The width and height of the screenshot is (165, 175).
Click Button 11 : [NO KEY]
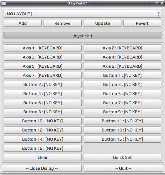point(122,121)
